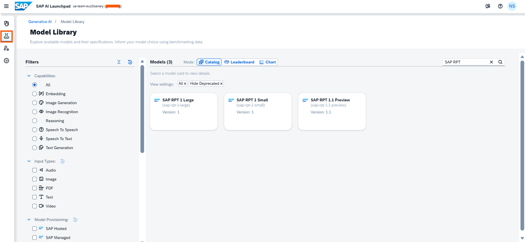Open the SAP RPT 1 Large model card

[184, 111]
